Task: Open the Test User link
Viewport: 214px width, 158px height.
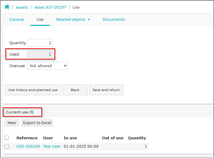Action: [x=52, y=146]
